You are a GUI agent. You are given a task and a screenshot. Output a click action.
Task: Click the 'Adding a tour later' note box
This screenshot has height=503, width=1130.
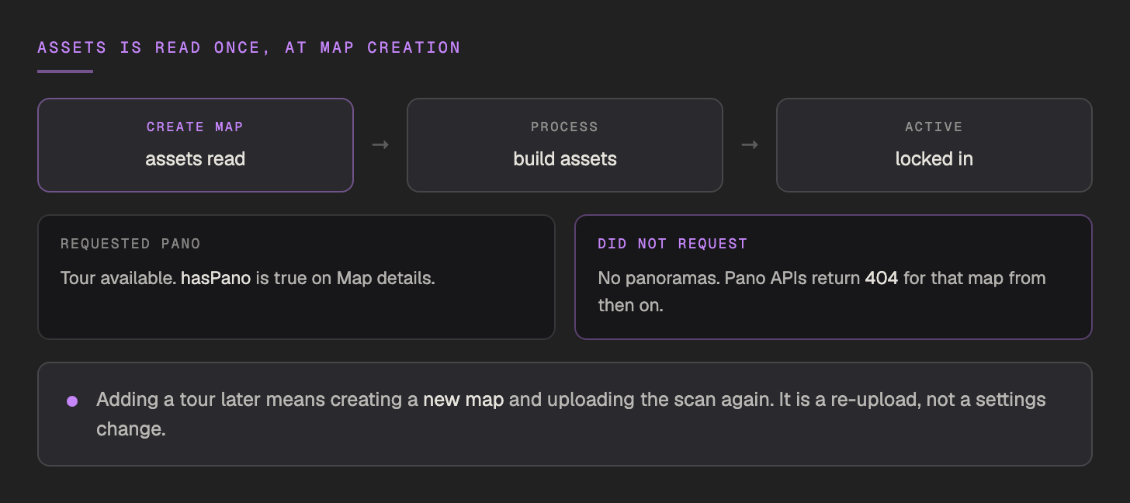coord(565,414)
